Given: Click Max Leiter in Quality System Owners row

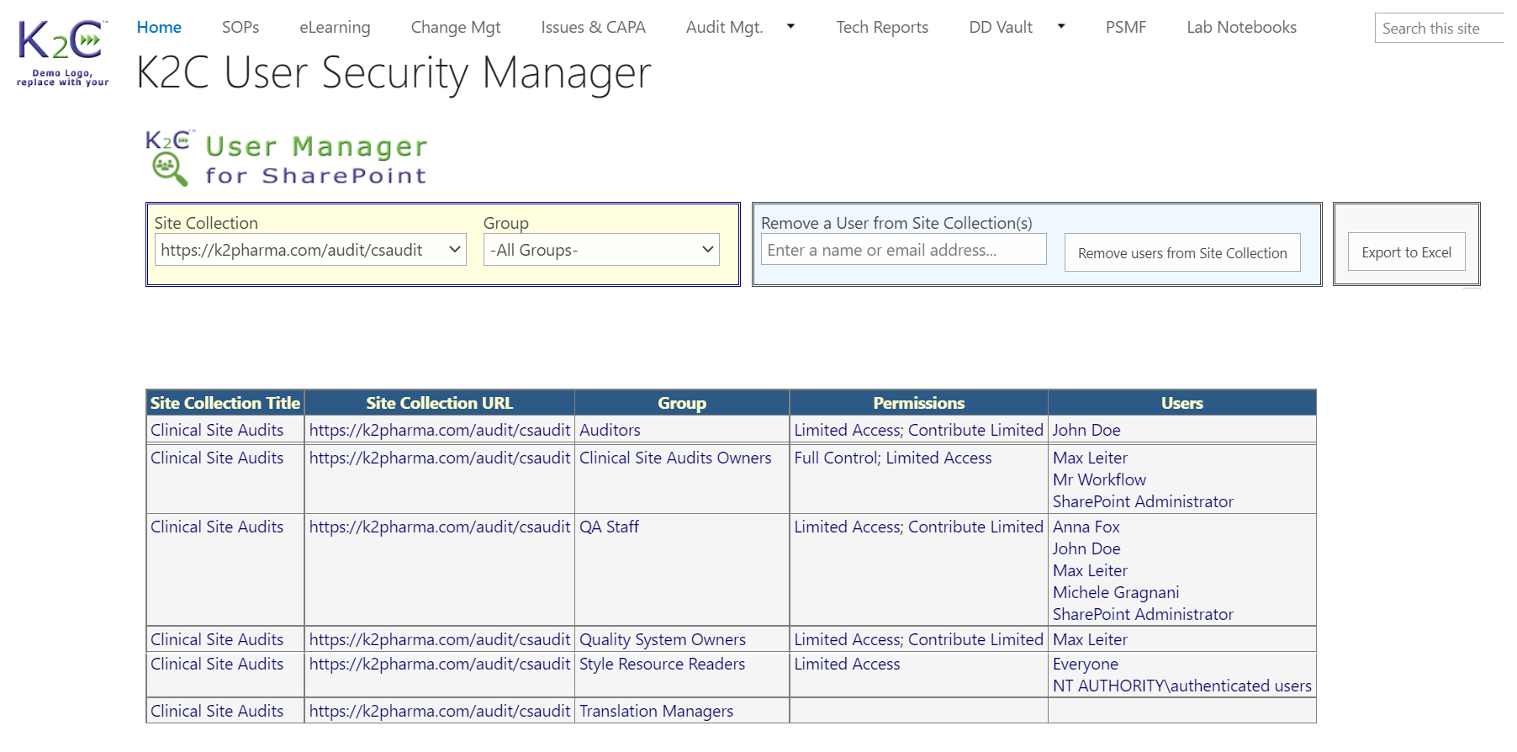Looking at the screenshot, I should (1090, 639).
